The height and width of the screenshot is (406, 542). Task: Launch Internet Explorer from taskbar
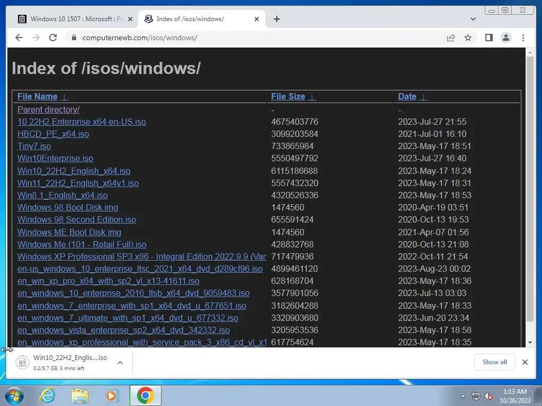coord(47,395)
